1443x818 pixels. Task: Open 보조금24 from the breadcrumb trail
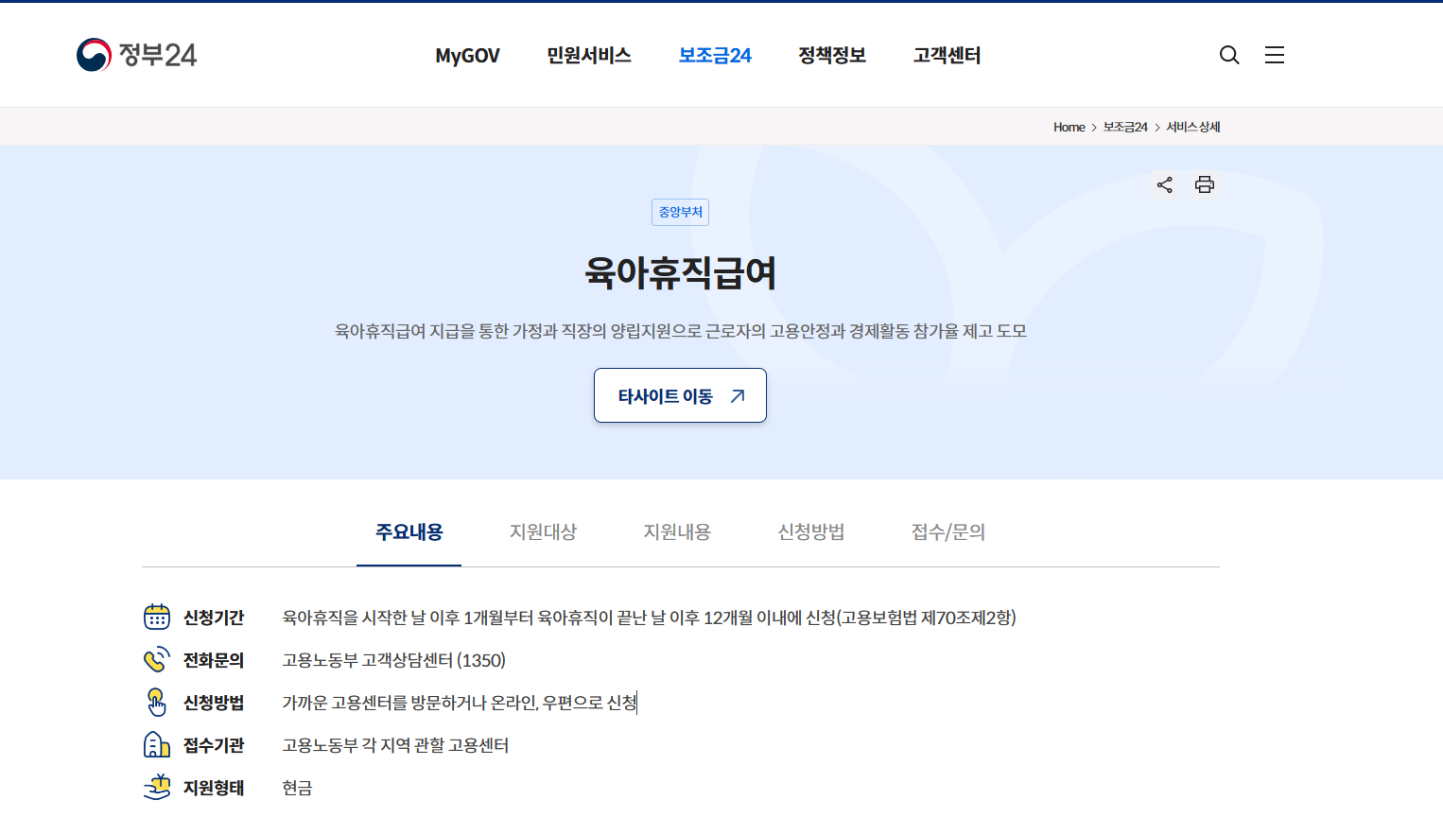coord(1125,126)
